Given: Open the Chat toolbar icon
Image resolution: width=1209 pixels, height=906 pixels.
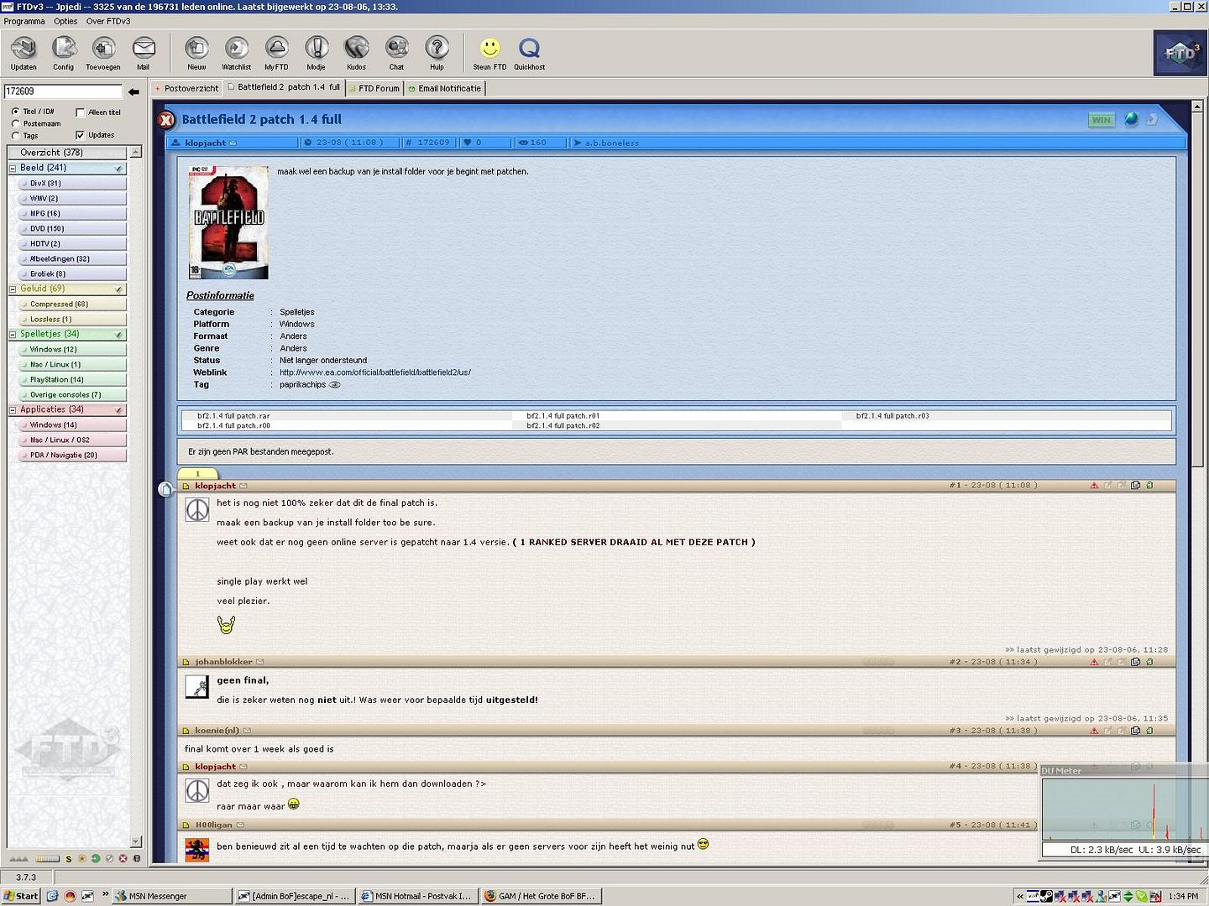Looking at the screenshot, I should point(396,53).
